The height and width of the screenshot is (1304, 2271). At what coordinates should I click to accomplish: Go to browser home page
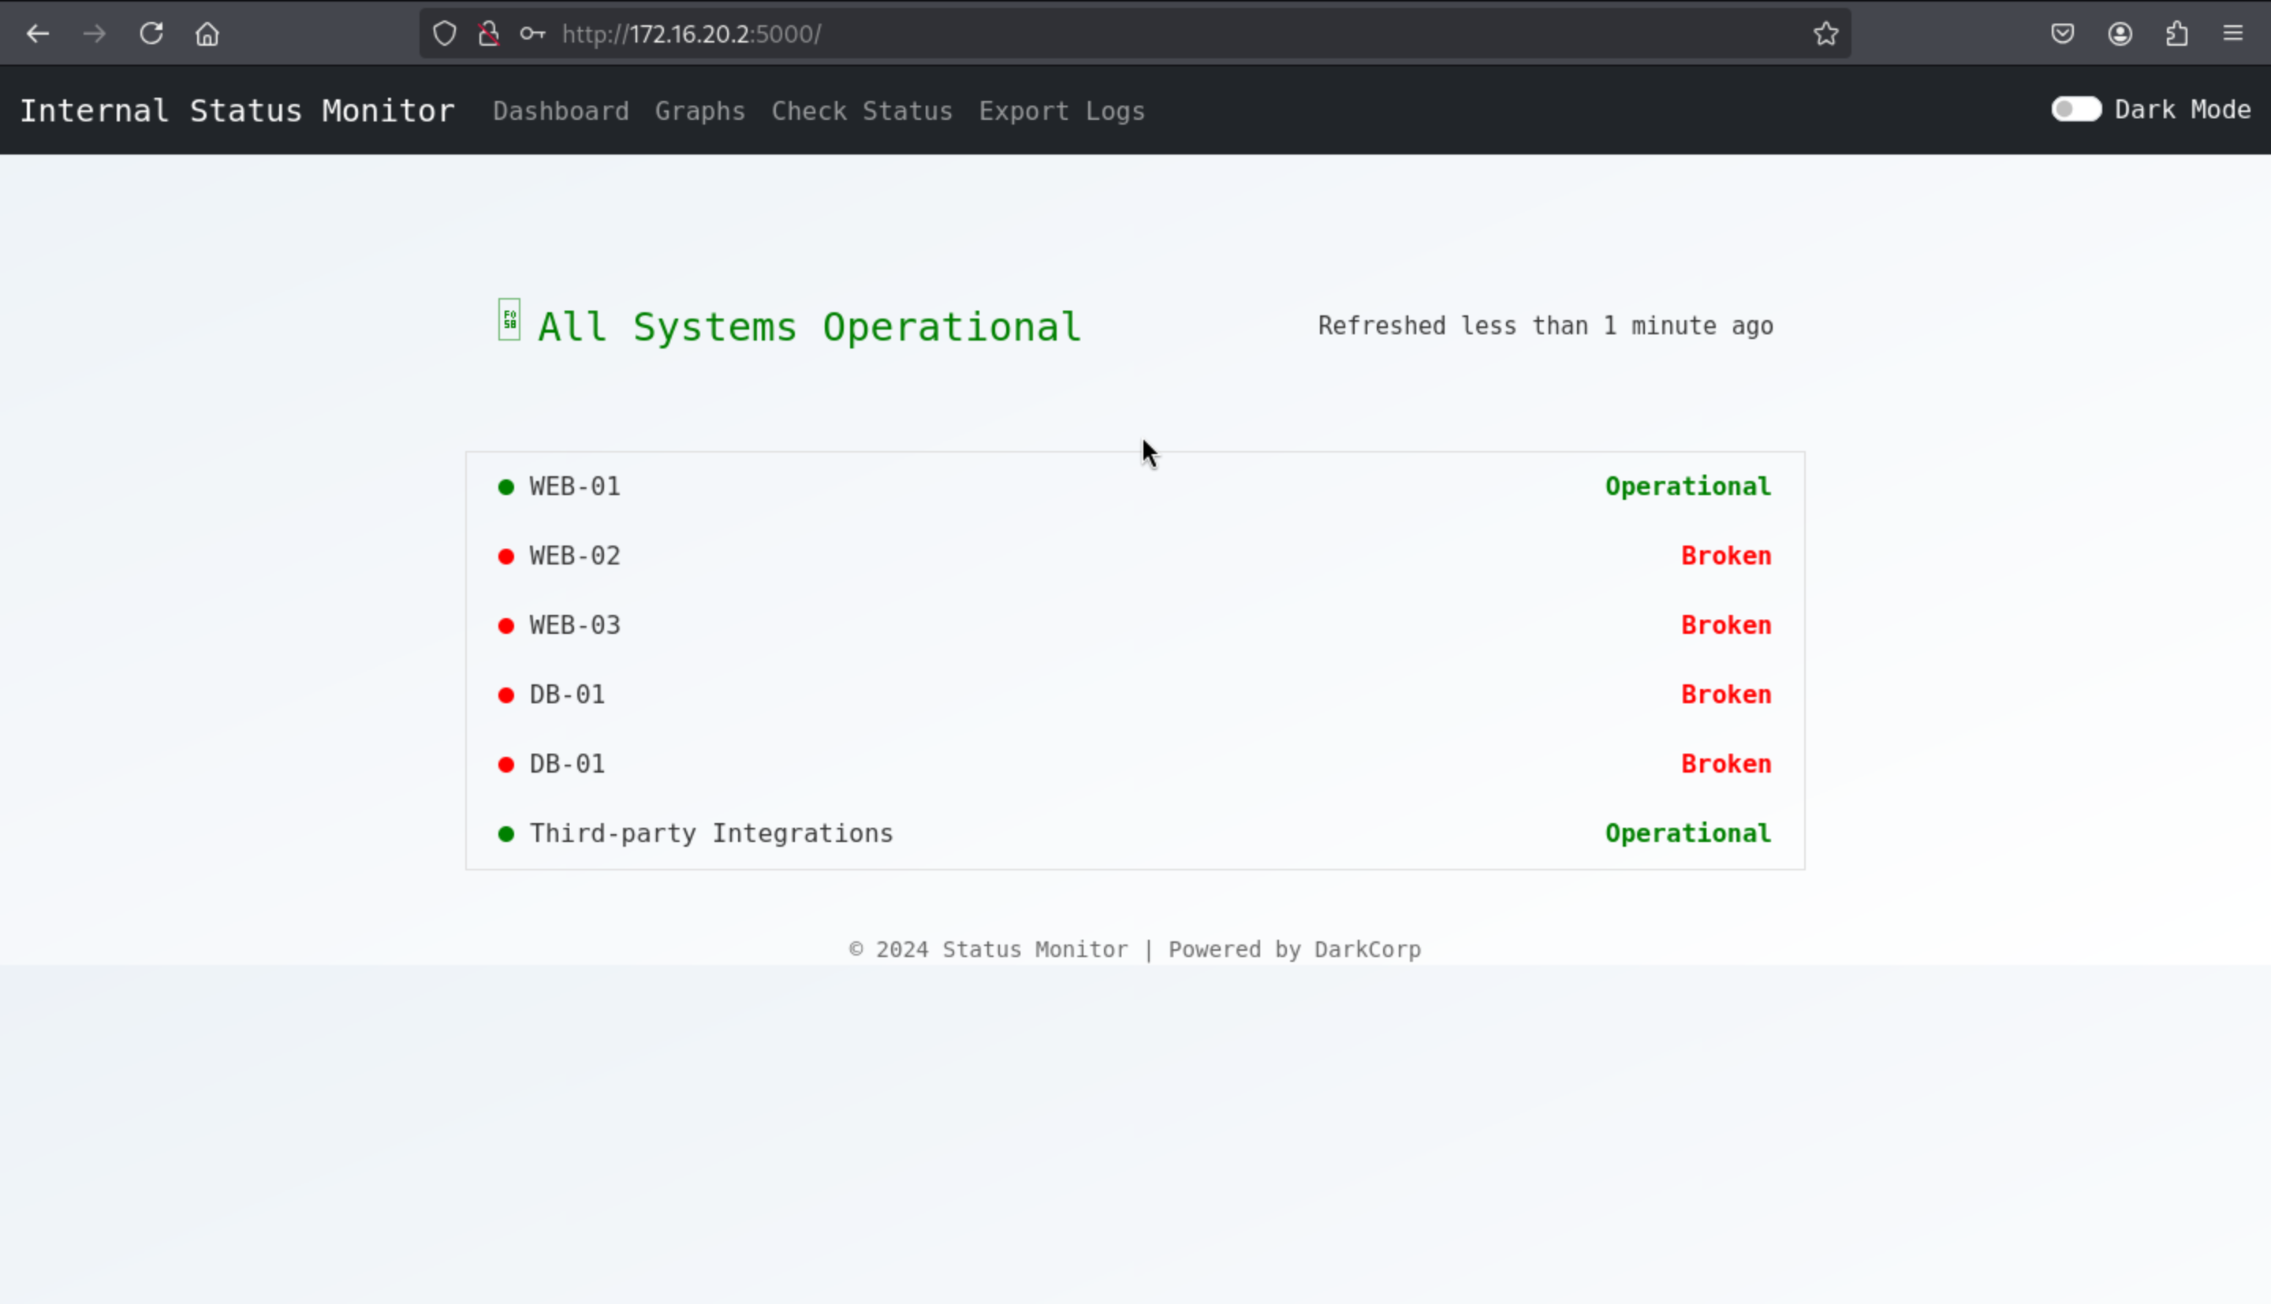tap(207, 34)
